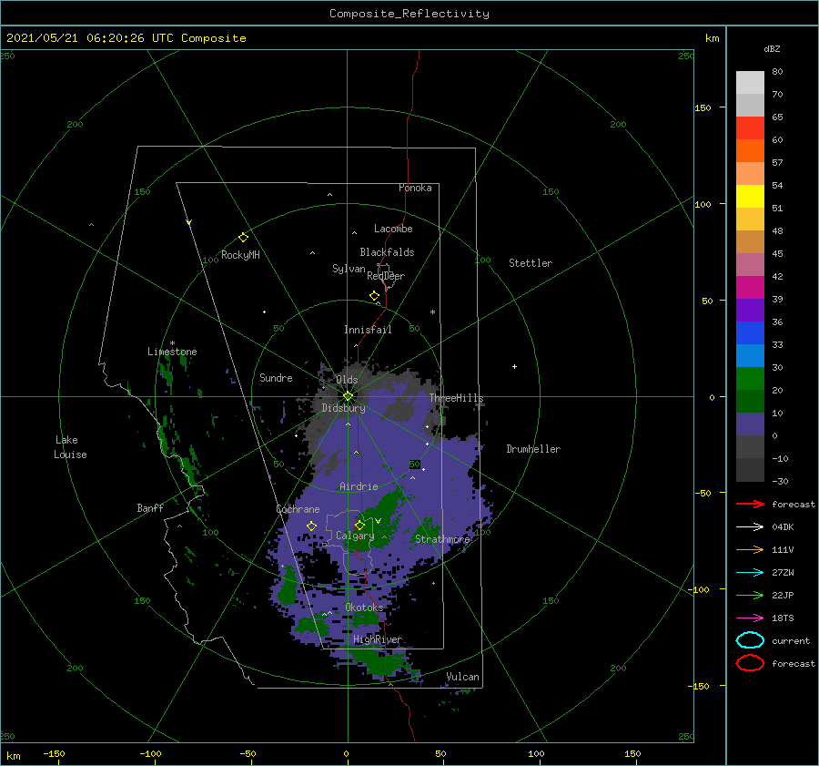Click the asterisk marker above Limestone
This screenshot has width=819, height=766.
[172, 343]
